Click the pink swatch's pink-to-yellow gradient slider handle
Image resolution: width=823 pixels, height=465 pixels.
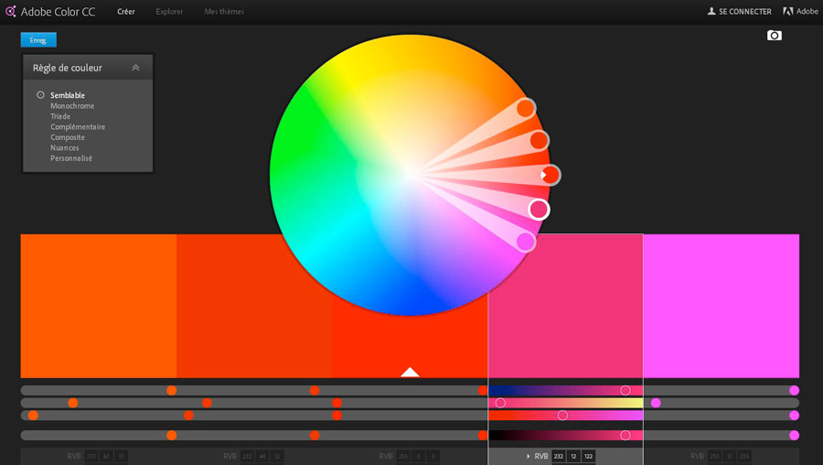point(500,403)
